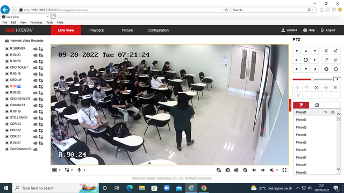The height and width of the screenshot is (193, 344).
Task: Pan PTZ camera right arrow
Action: point(315,60)
